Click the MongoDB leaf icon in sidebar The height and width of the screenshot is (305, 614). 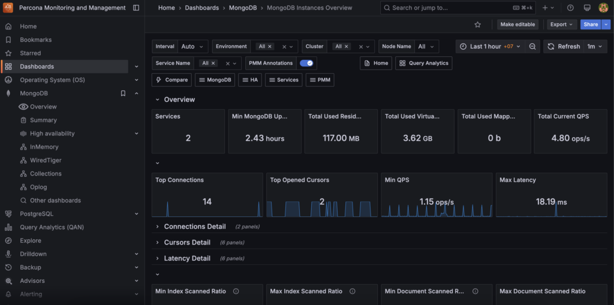click(x=8, y=93)
